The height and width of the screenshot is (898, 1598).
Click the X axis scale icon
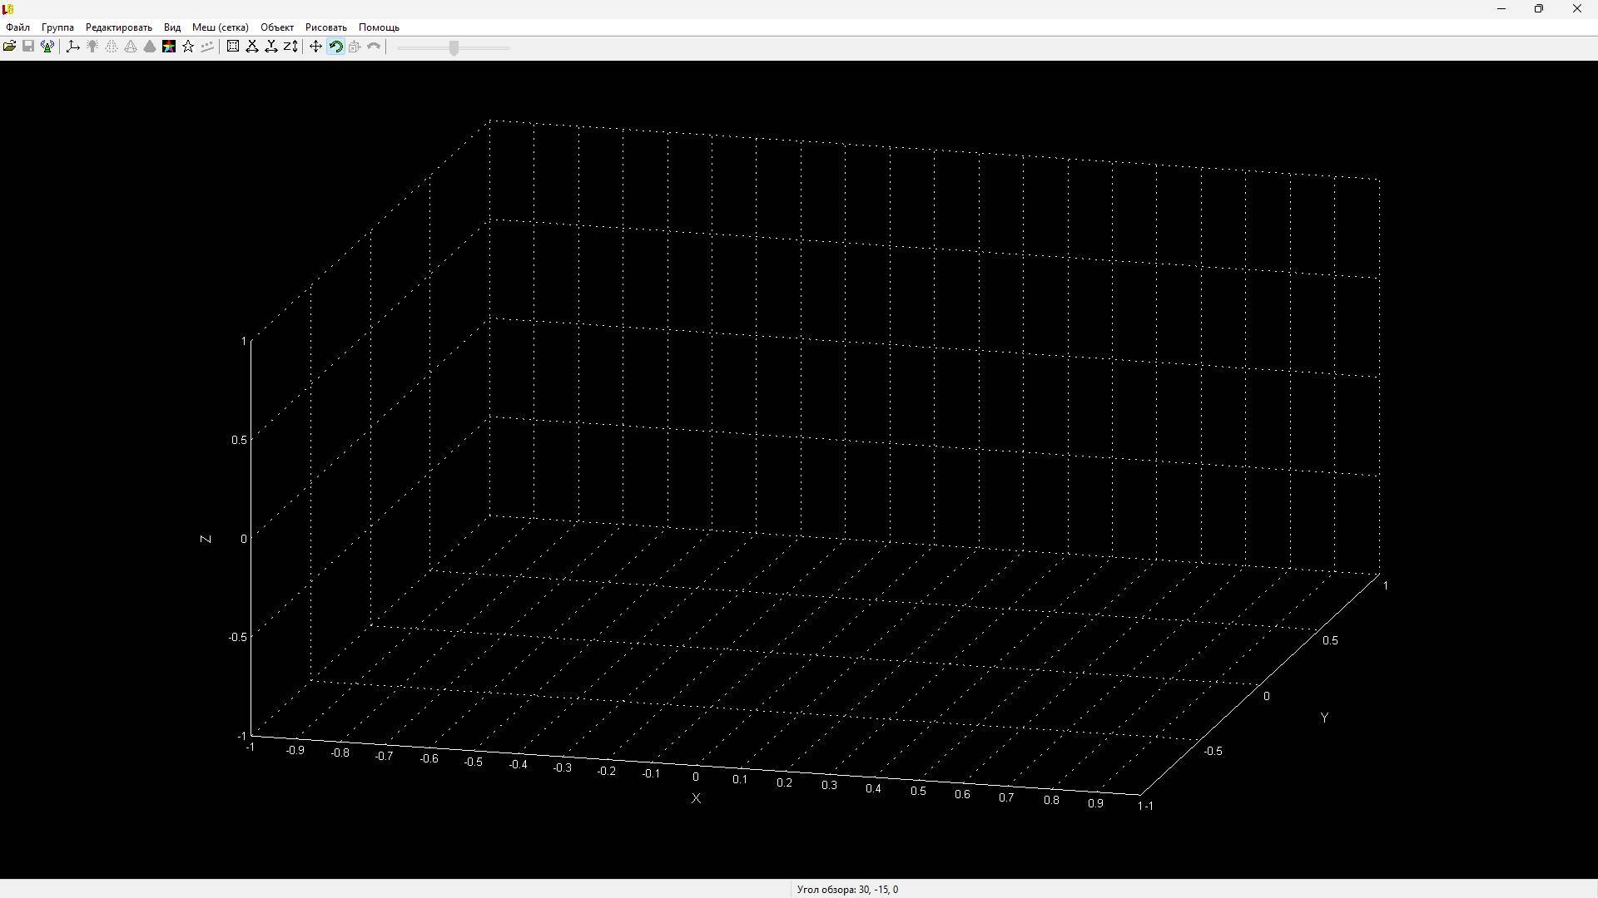(x=252, y=47)
